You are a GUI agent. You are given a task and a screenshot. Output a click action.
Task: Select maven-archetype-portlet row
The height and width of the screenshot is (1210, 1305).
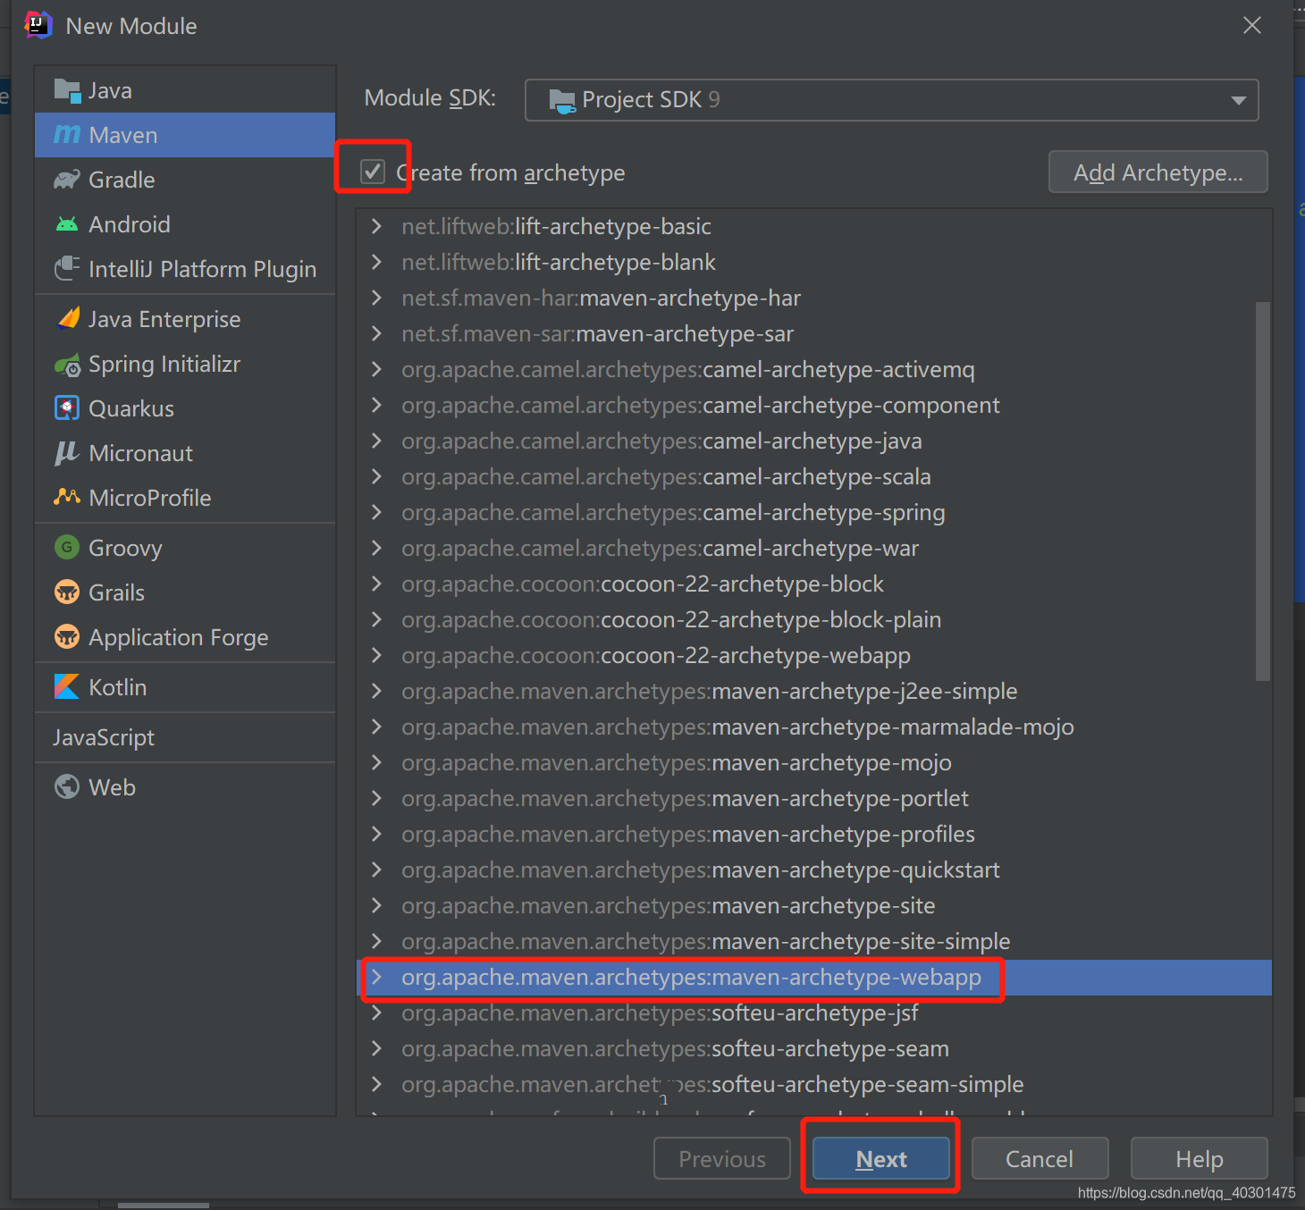pos(814,798)
